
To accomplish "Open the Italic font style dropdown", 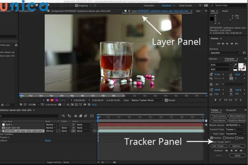I will 221,69.
